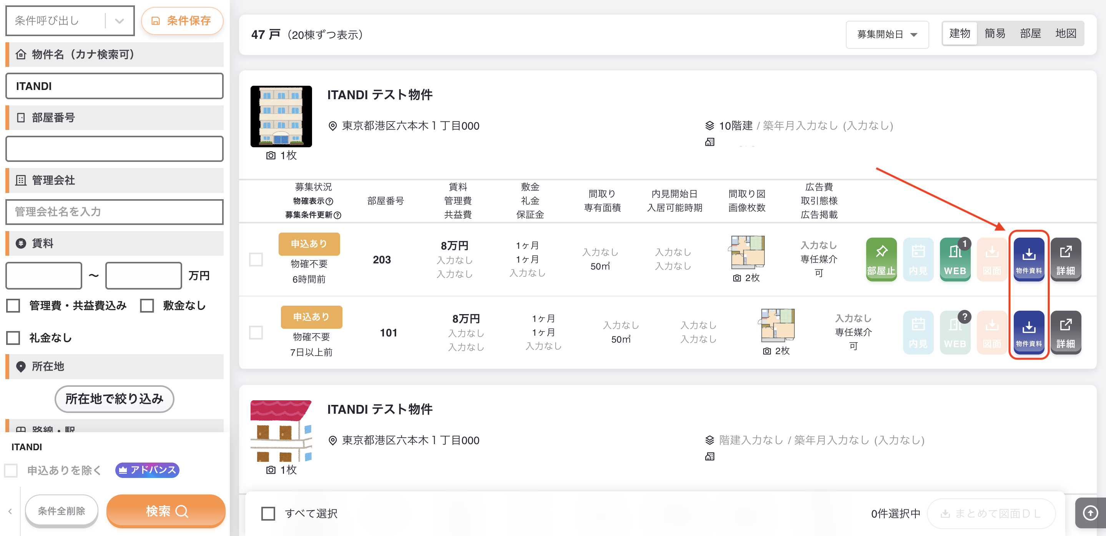Click the 募集条件更新 help question icon
Screen dimensions: 1106x536
337,215
